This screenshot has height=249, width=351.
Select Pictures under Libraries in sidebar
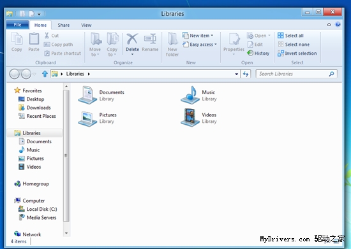(x=31, y=159)
